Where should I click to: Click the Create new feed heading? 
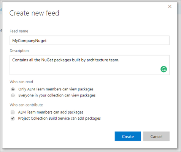[34, 13]
